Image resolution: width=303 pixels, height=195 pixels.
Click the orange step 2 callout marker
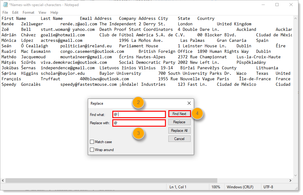pos(138,103)
